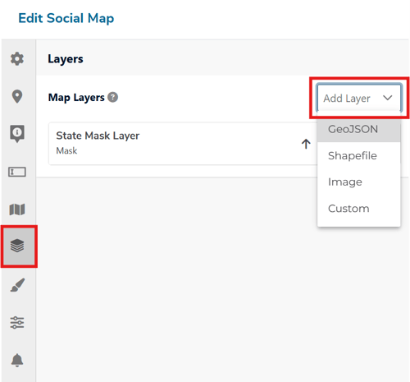Select the stacked Layers icon in sidebar
The height and width of the screenshot is (382, 410).
pyautogui.click(x=17, y=246)
